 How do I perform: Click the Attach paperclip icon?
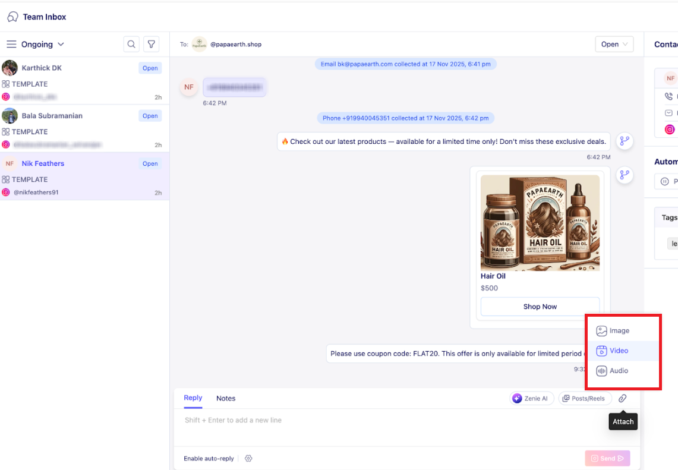point(622,398)
